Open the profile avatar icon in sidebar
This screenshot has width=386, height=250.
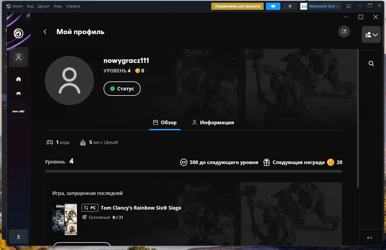(19, 57)
